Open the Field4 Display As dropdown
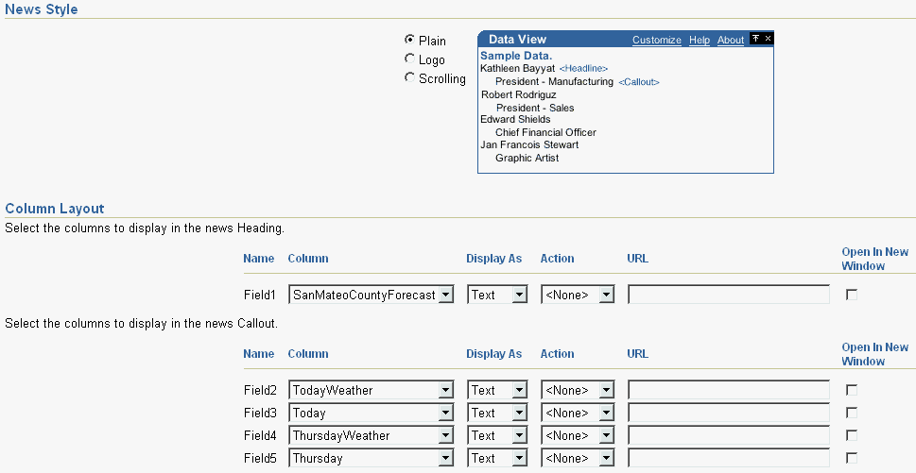 (497, 435)
